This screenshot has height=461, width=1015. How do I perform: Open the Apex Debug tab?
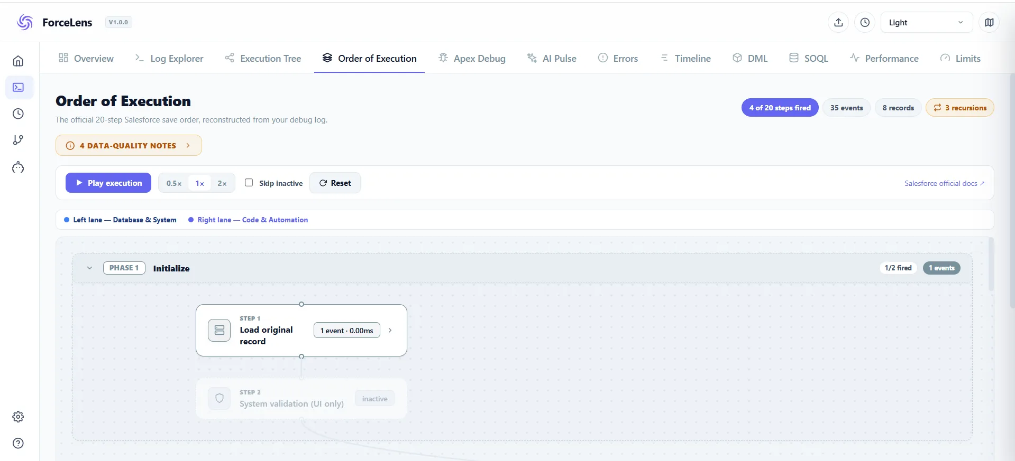472,58
